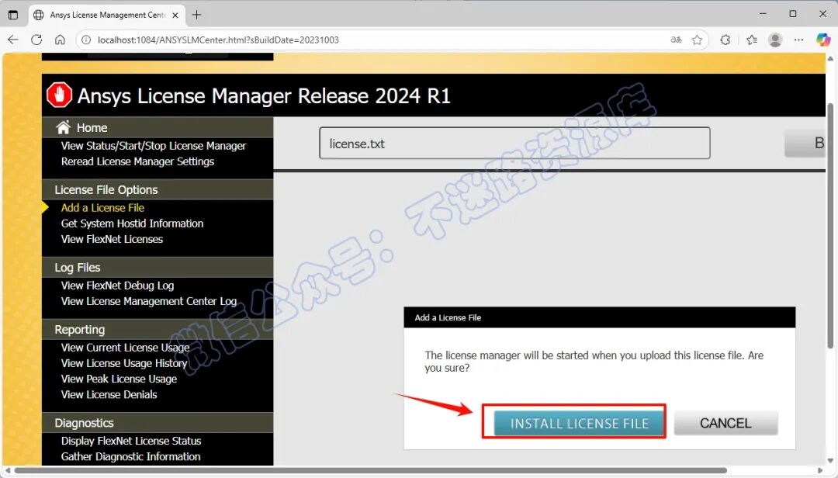
Task: Open View Peak License Usage
Action: pos(119,379)
